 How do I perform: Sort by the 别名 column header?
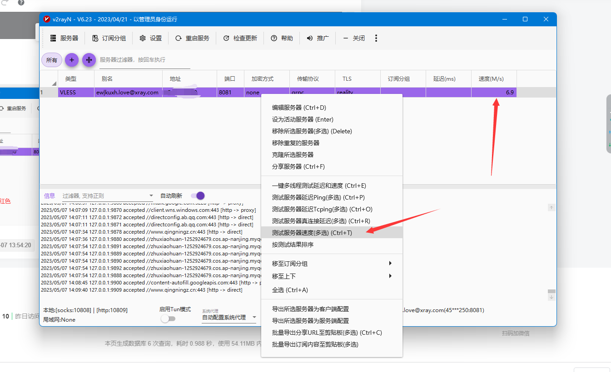(x=129, y=78)
